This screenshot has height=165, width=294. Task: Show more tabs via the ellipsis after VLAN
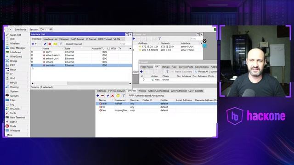(x=123, y=39)
